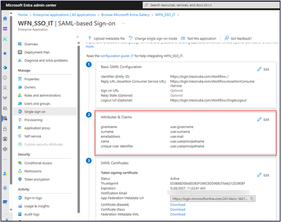281x222 pixels.
Task: Open Application proxy settings
Action: [37, 128]
